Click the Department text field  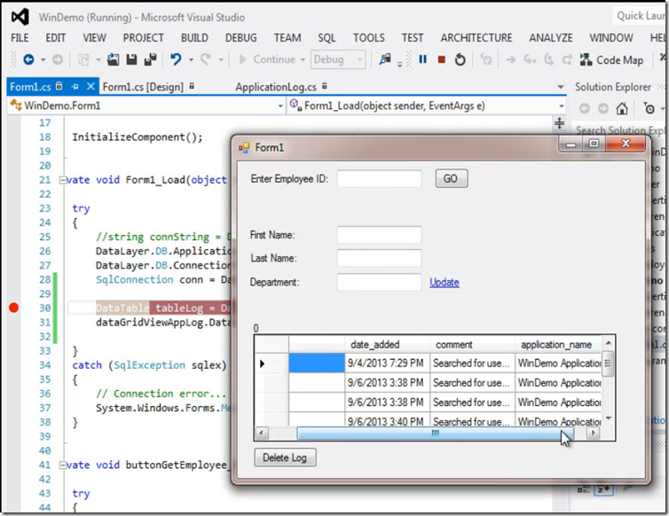[x=379, y=282]
